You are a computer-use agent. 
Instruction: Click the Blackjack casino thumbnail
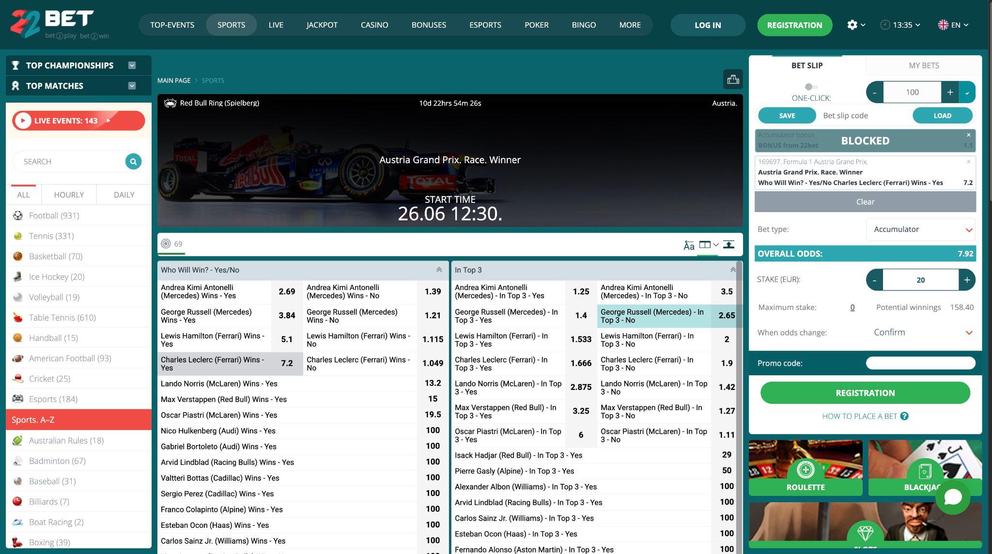click(925, 468)
